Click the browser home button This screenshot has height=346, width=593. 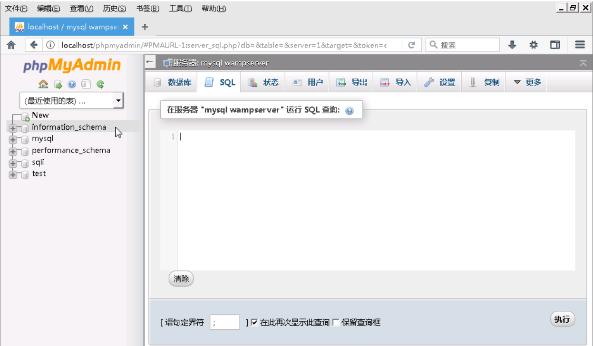click(x=11, y=45)
